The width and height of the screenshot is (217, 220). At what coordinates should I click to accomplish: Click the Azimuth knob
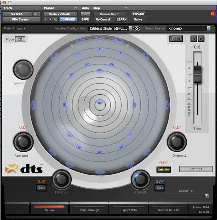141,179
